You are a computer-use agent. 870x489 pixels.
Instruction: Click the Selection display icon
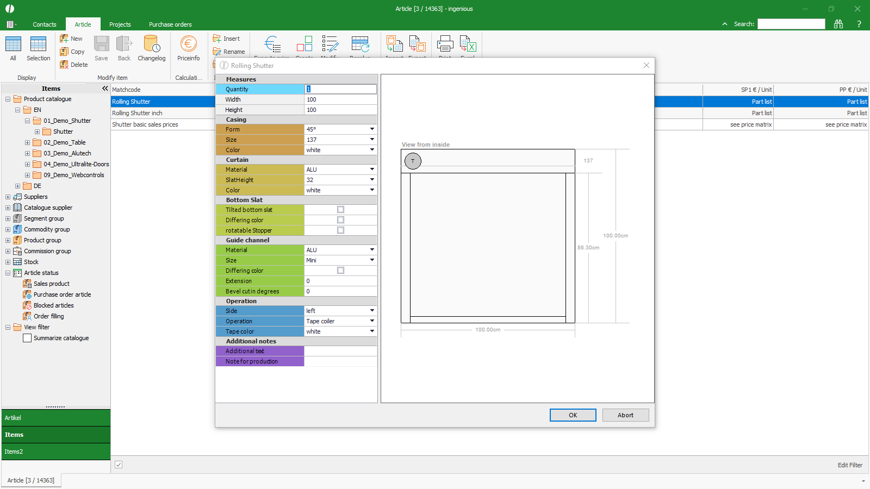pos(38,44)
